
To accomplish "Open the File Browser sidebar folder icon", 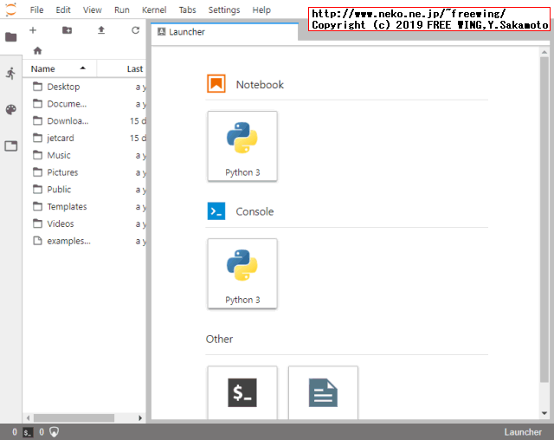I will tap(10, 37).
